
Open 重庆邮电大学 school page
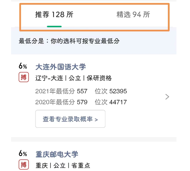pyautogui.click(x=57, y=154)
